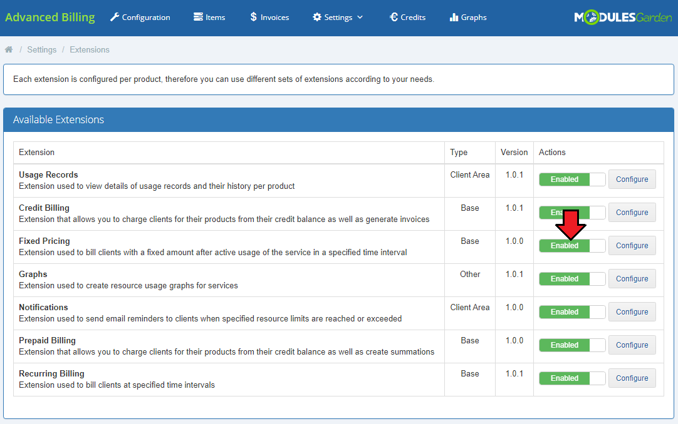Click version 1.0.1 in Usage Records row
The image size is (678, 424).
[514, 174]
